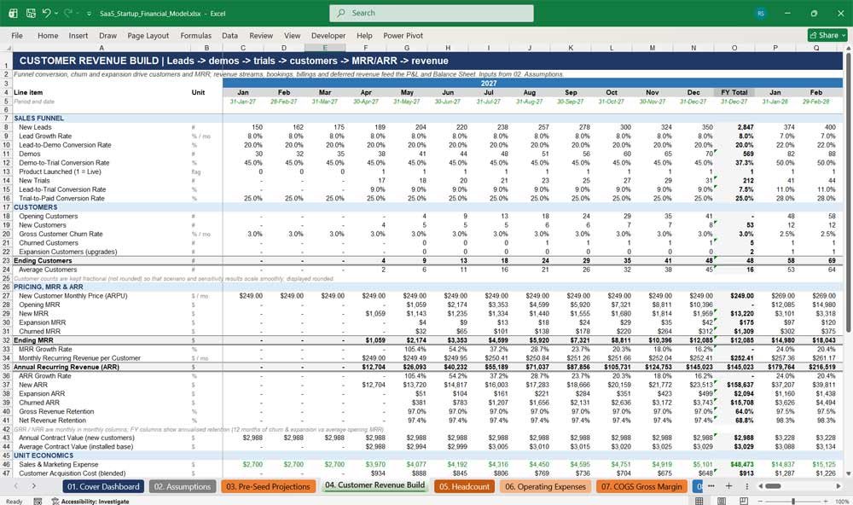Open the Power Pivot tab
The height and width of the screenshot is (505, 853).
coord(403,35)
